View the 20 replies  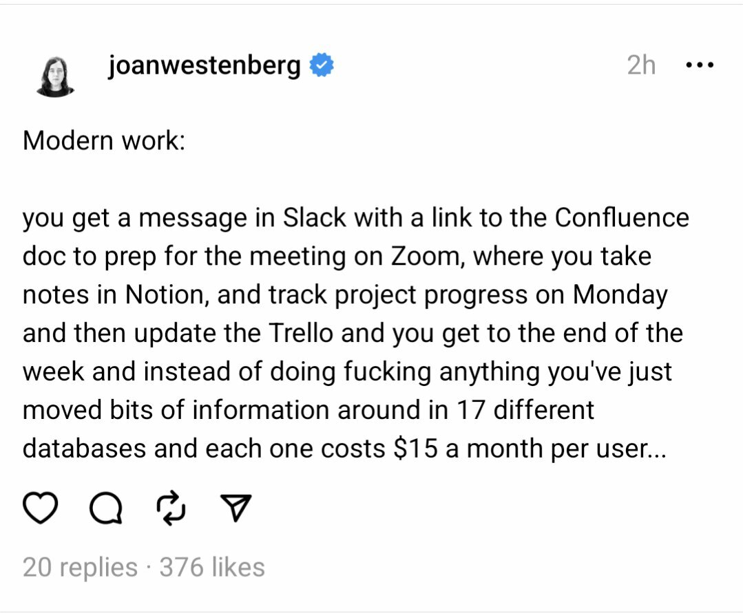(80, 567)
